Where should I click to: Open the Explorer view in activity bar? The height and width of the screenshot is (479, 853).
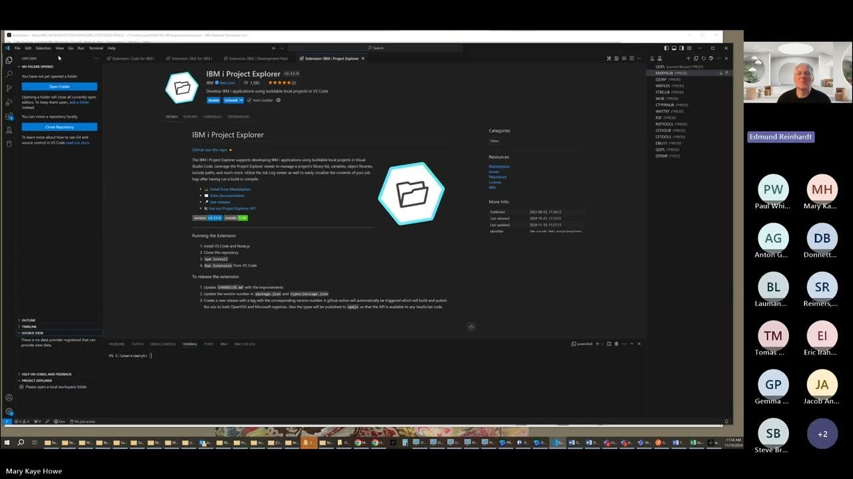click(x=9, y=60)
